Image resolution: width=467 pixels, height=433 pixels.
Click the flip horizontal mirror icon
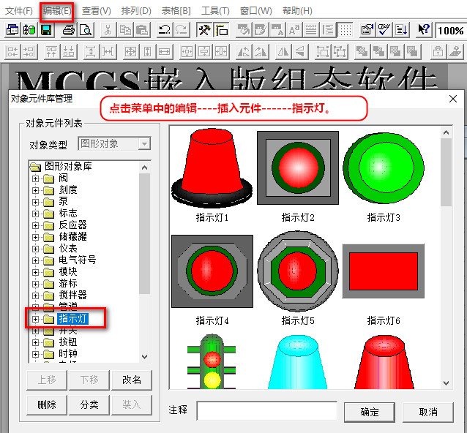[283, 52]
